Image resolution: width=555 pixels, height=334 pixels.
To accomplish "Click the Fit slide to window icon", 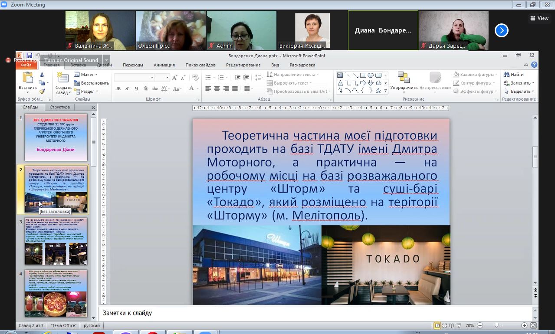I will pos(534,325).
